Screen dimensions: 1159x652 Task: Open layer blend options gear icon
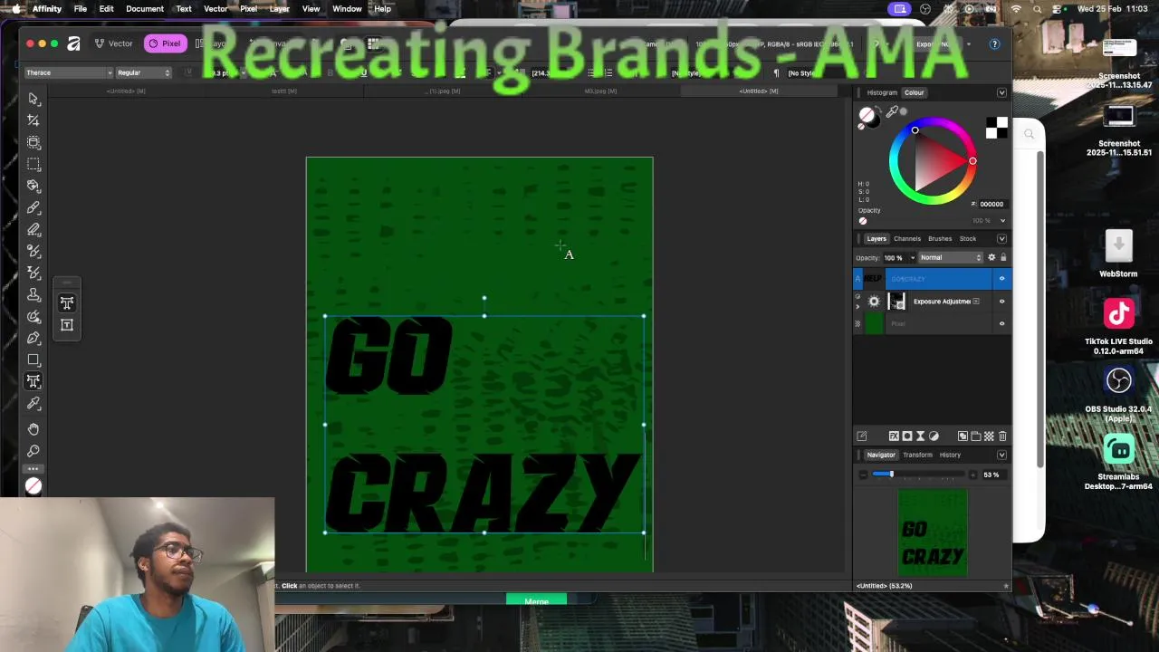991,257
